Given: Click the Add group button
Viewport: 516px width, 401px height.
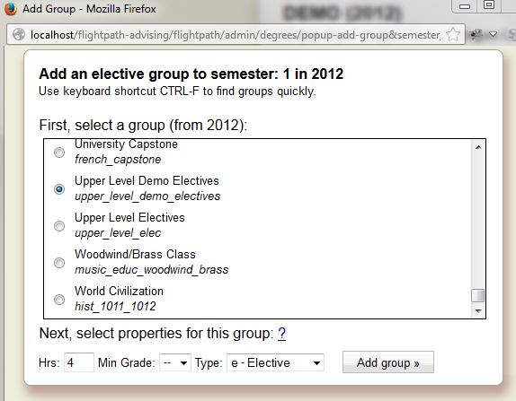Looking at the screenshot, I should point(388,362).
